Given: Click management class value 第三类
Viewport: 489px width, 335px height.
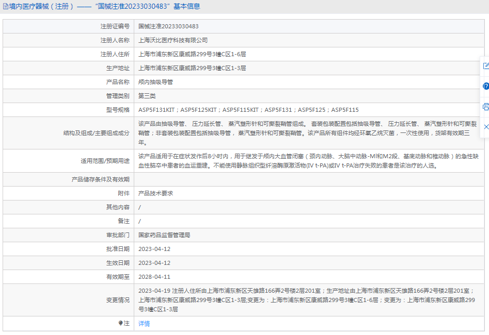Looking at the screenshot, I should [147, 96].
